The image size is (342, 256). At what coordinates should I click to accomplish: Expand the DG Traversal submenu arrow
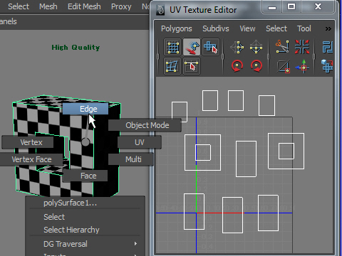click(x=135, y=244)
